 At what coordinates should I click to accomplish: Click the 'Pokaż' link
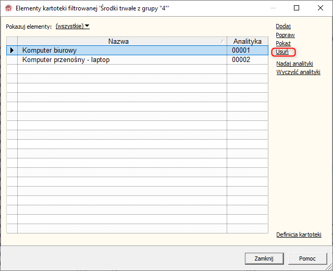click(283, 43)
